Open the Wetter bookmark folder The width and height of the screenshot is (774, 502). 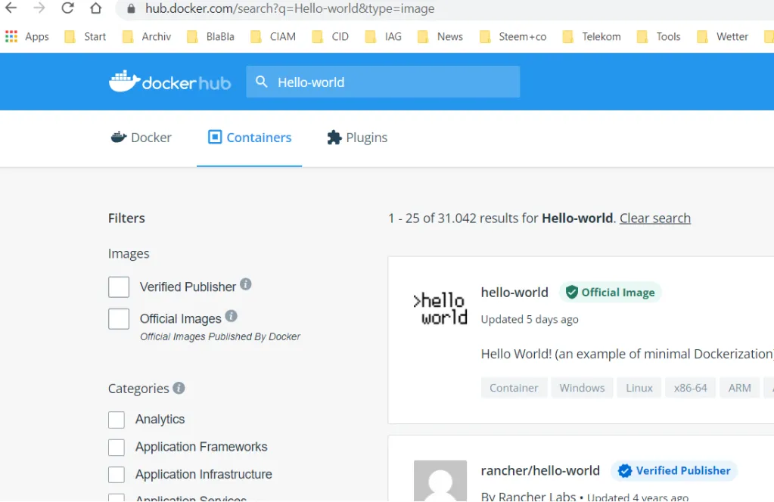(723, 36)
